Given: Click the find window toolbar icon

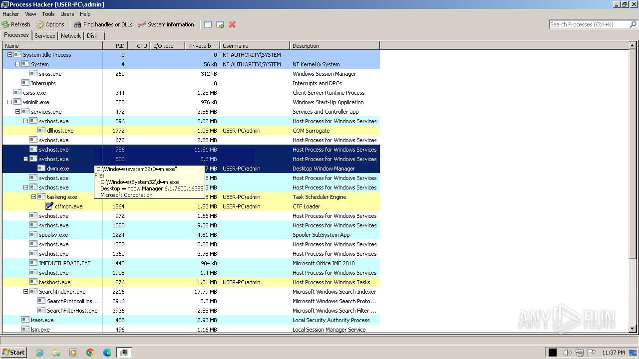Looking at the screenshot, I should (208, 24).
